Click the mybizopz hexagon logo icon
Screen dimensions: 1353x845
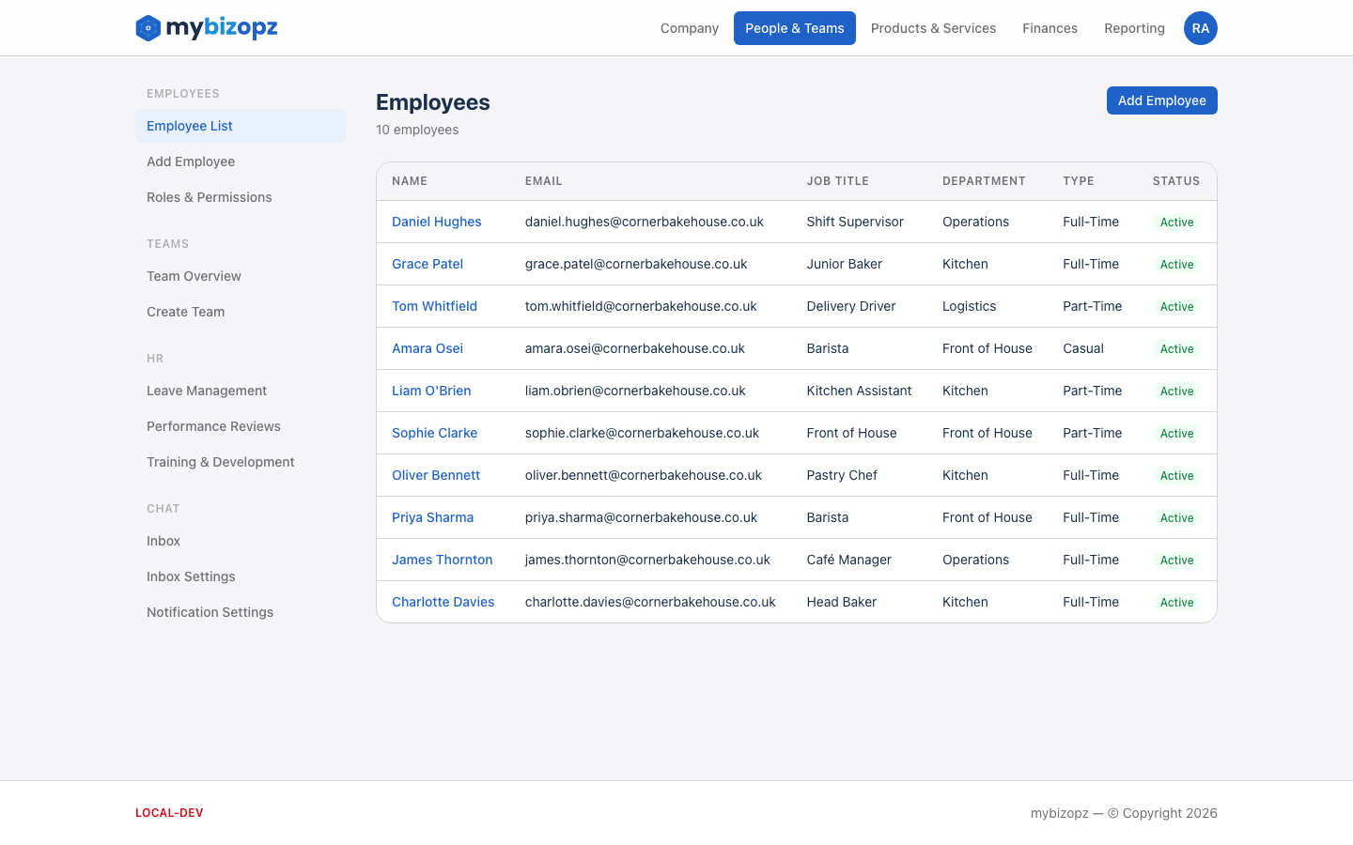[x=147, y=28]
